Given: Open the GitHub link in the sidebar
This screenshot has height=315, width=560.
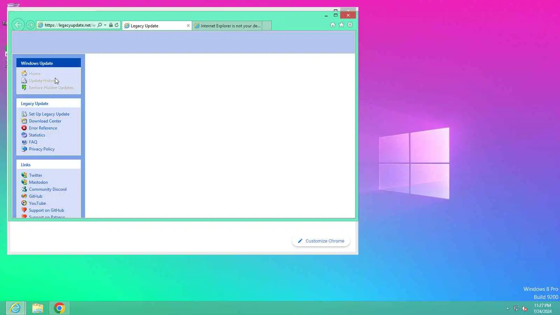Looking at the screenshot, I should point(36,196).
